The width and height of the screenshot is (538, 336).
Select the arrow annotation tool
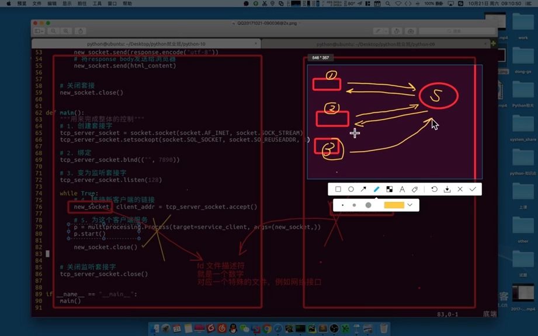(363, 189)
